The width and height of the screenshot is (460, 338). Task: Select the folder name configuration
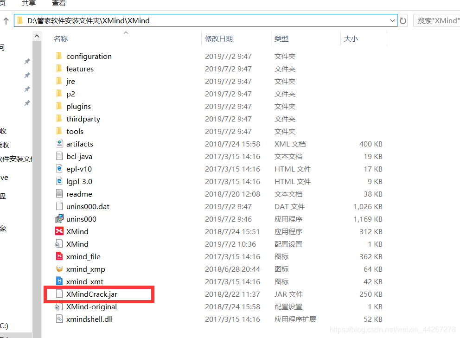(x=89, y=57)
